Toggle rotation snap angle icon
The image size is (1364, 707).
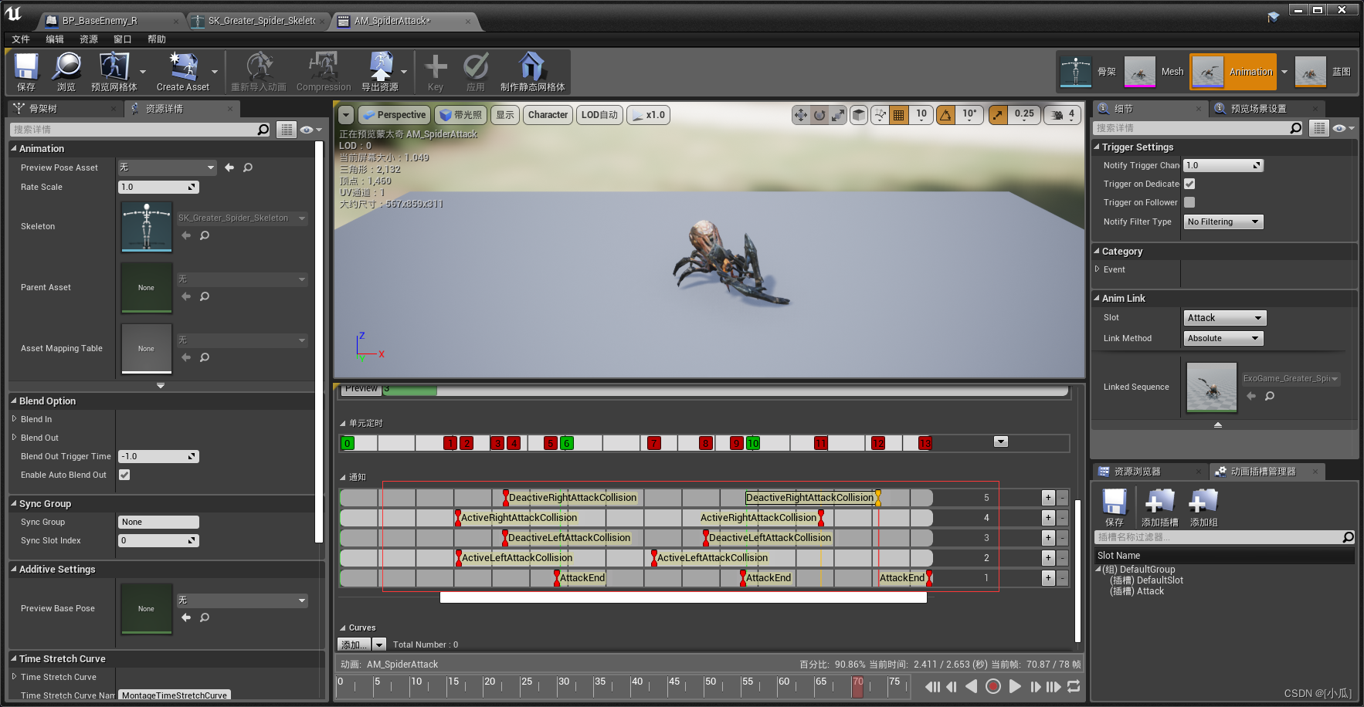tap(945, 115)
